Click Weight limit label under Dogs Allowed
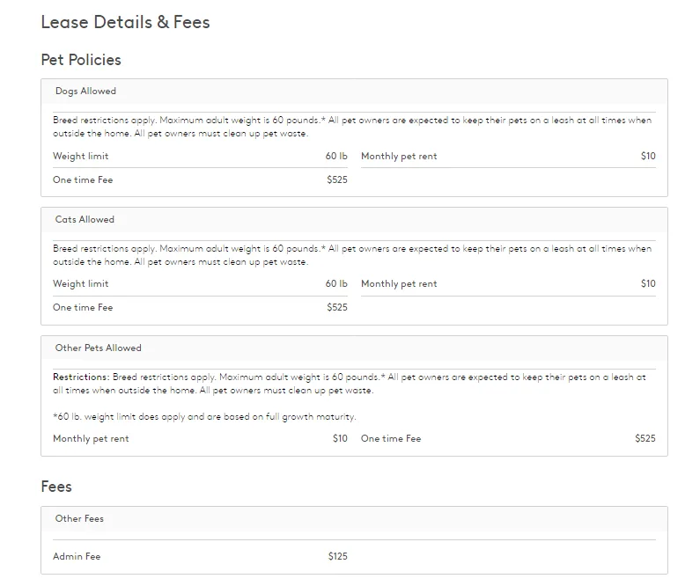The width and height of the screenshot is (685, 586). click(81, 157)
